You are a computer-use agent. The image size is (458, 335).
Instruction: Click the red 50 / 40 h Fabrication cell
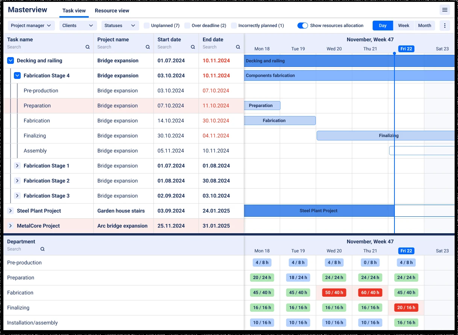click(x=334, y=293)
